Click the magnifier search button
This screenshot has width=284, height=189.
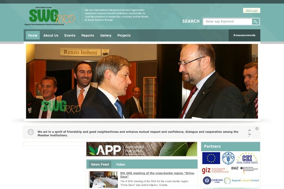256,22
